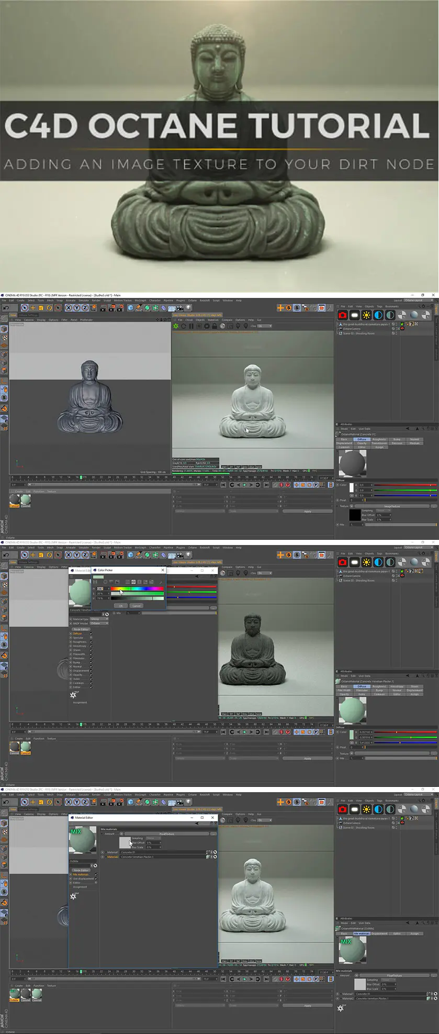Click Live Selection tool in ImageTexture window toolbar

[24, 308]
